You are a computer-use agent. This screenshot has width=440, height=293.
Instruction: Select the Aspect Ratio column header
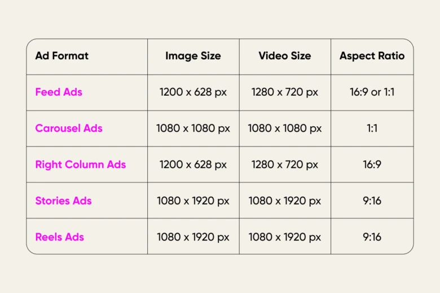372,56
